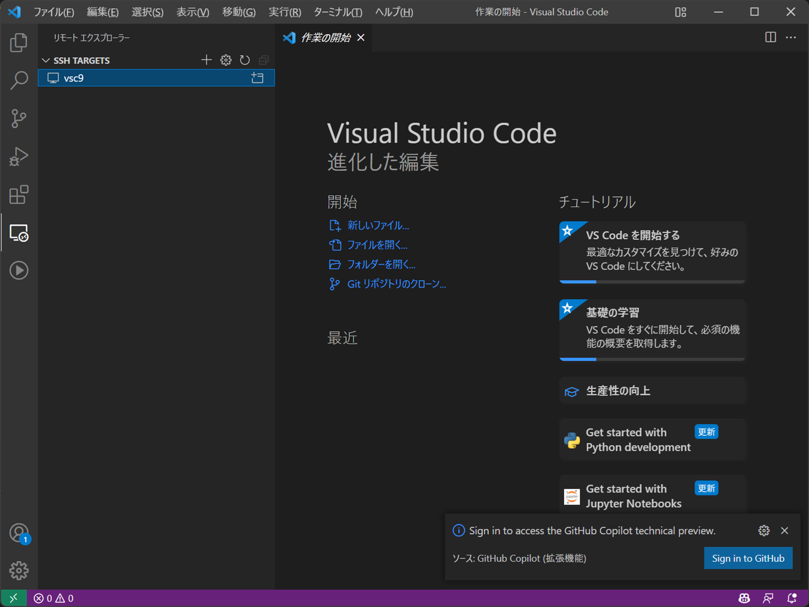This screenshot has width=809, height=607.
Task: Open errors and warnings status entry
Action: click(53, 598)
